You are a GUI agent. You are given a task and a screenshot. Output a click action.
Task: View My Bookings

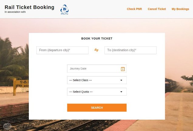180,9
